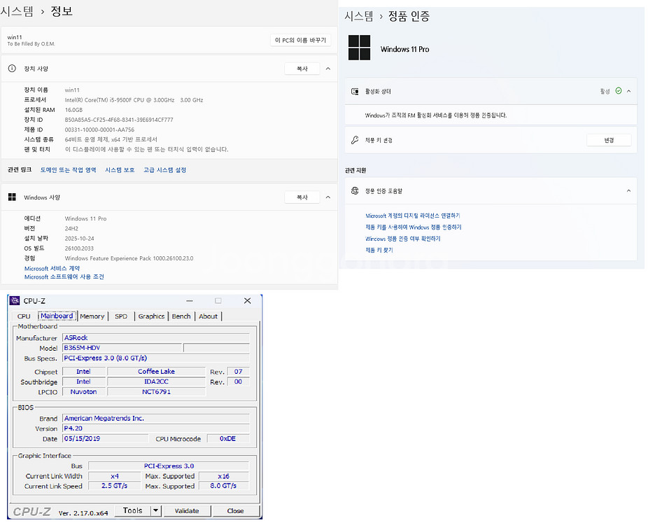Viewport: 648px width, 525px height.
Task: Click the rename this PC button
Action: (x=300, y=40)
